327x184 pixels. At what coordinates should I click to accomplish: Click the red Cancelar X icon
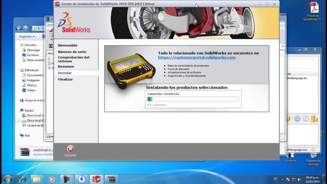coord(71,149)
